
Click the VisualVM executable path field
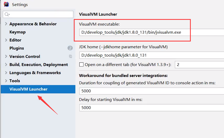click(152, 32)
